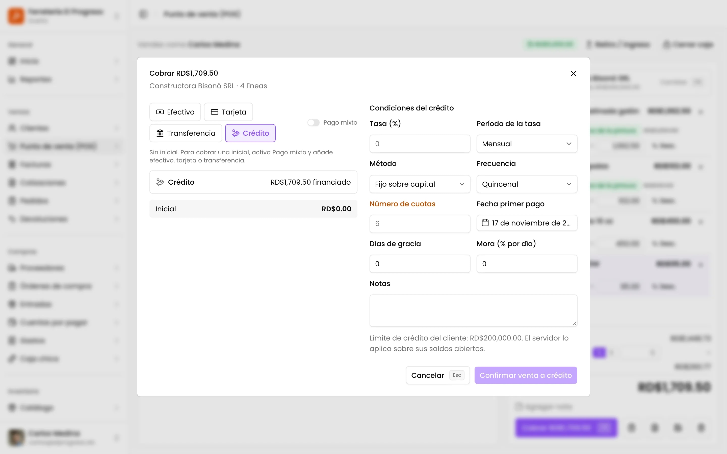Click the cash icon on Efectivo
The image size is (727, 454).
pos(160,112)
